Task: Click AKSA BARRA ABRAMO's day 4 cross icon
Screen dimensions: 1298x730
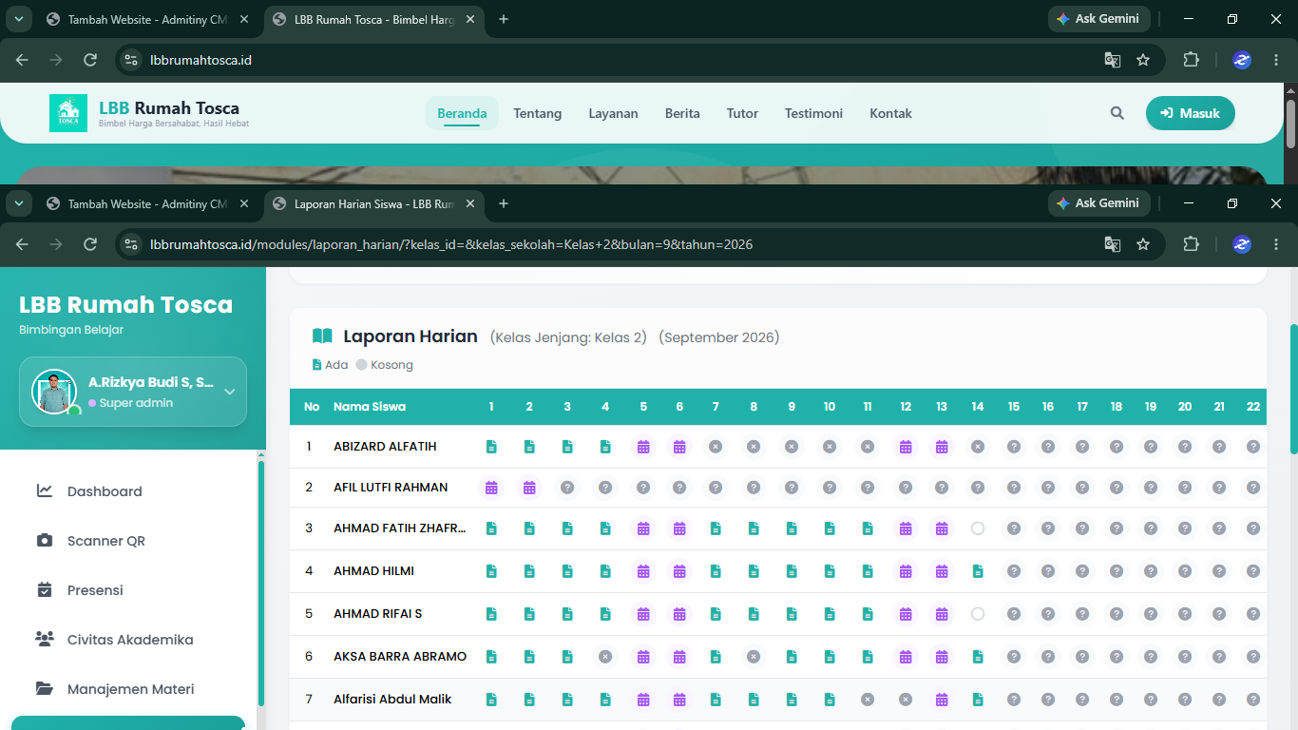Action: pos(605,657)
